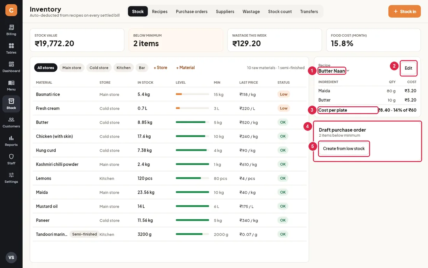The width and height of the screenshot is (428, 268).
Task: Select Mustard oil material
Action: pyautogui.click(x=47, y=206)
